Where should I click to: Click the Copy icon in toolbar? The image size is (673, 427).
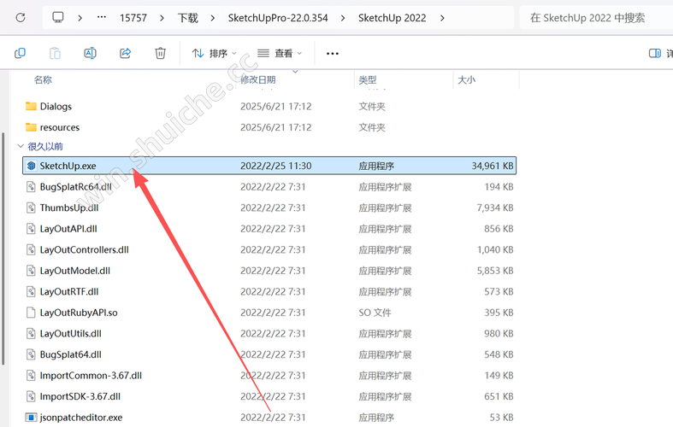20,53
